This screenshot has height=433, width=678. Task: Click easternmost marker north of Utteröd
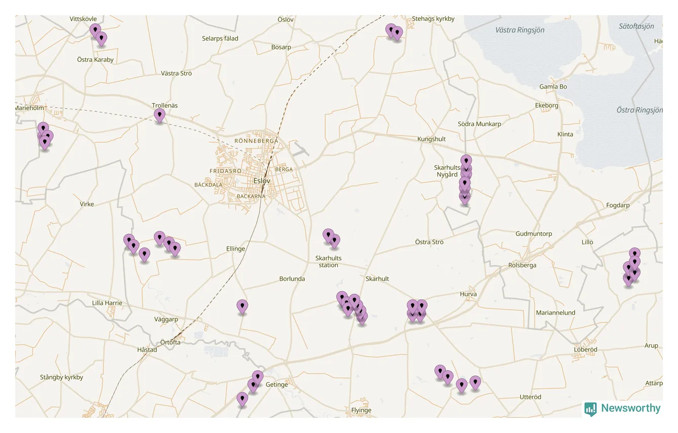(x=475, y=383)
